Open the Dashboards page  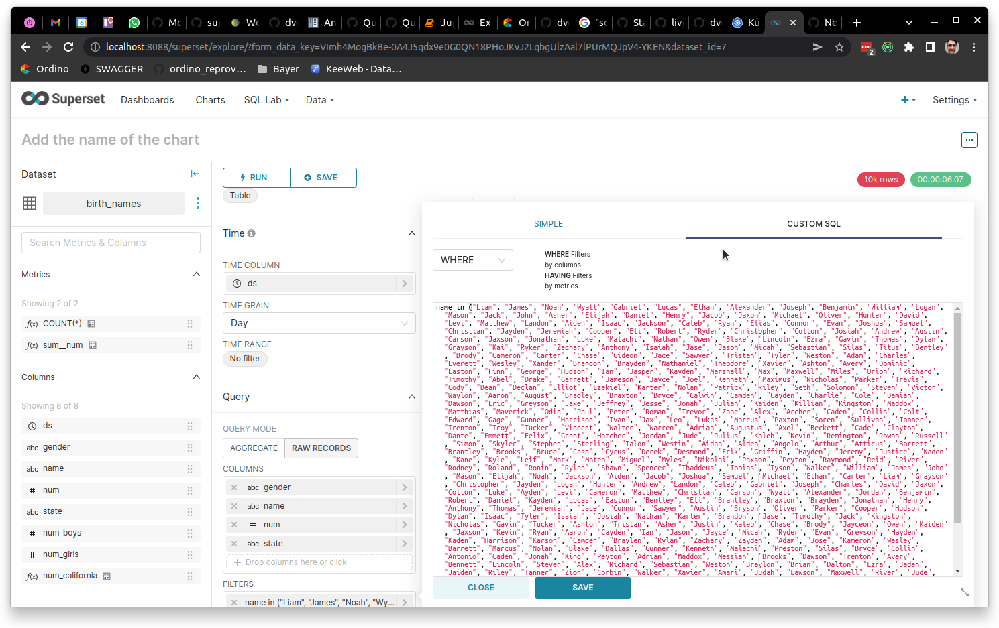147,99
